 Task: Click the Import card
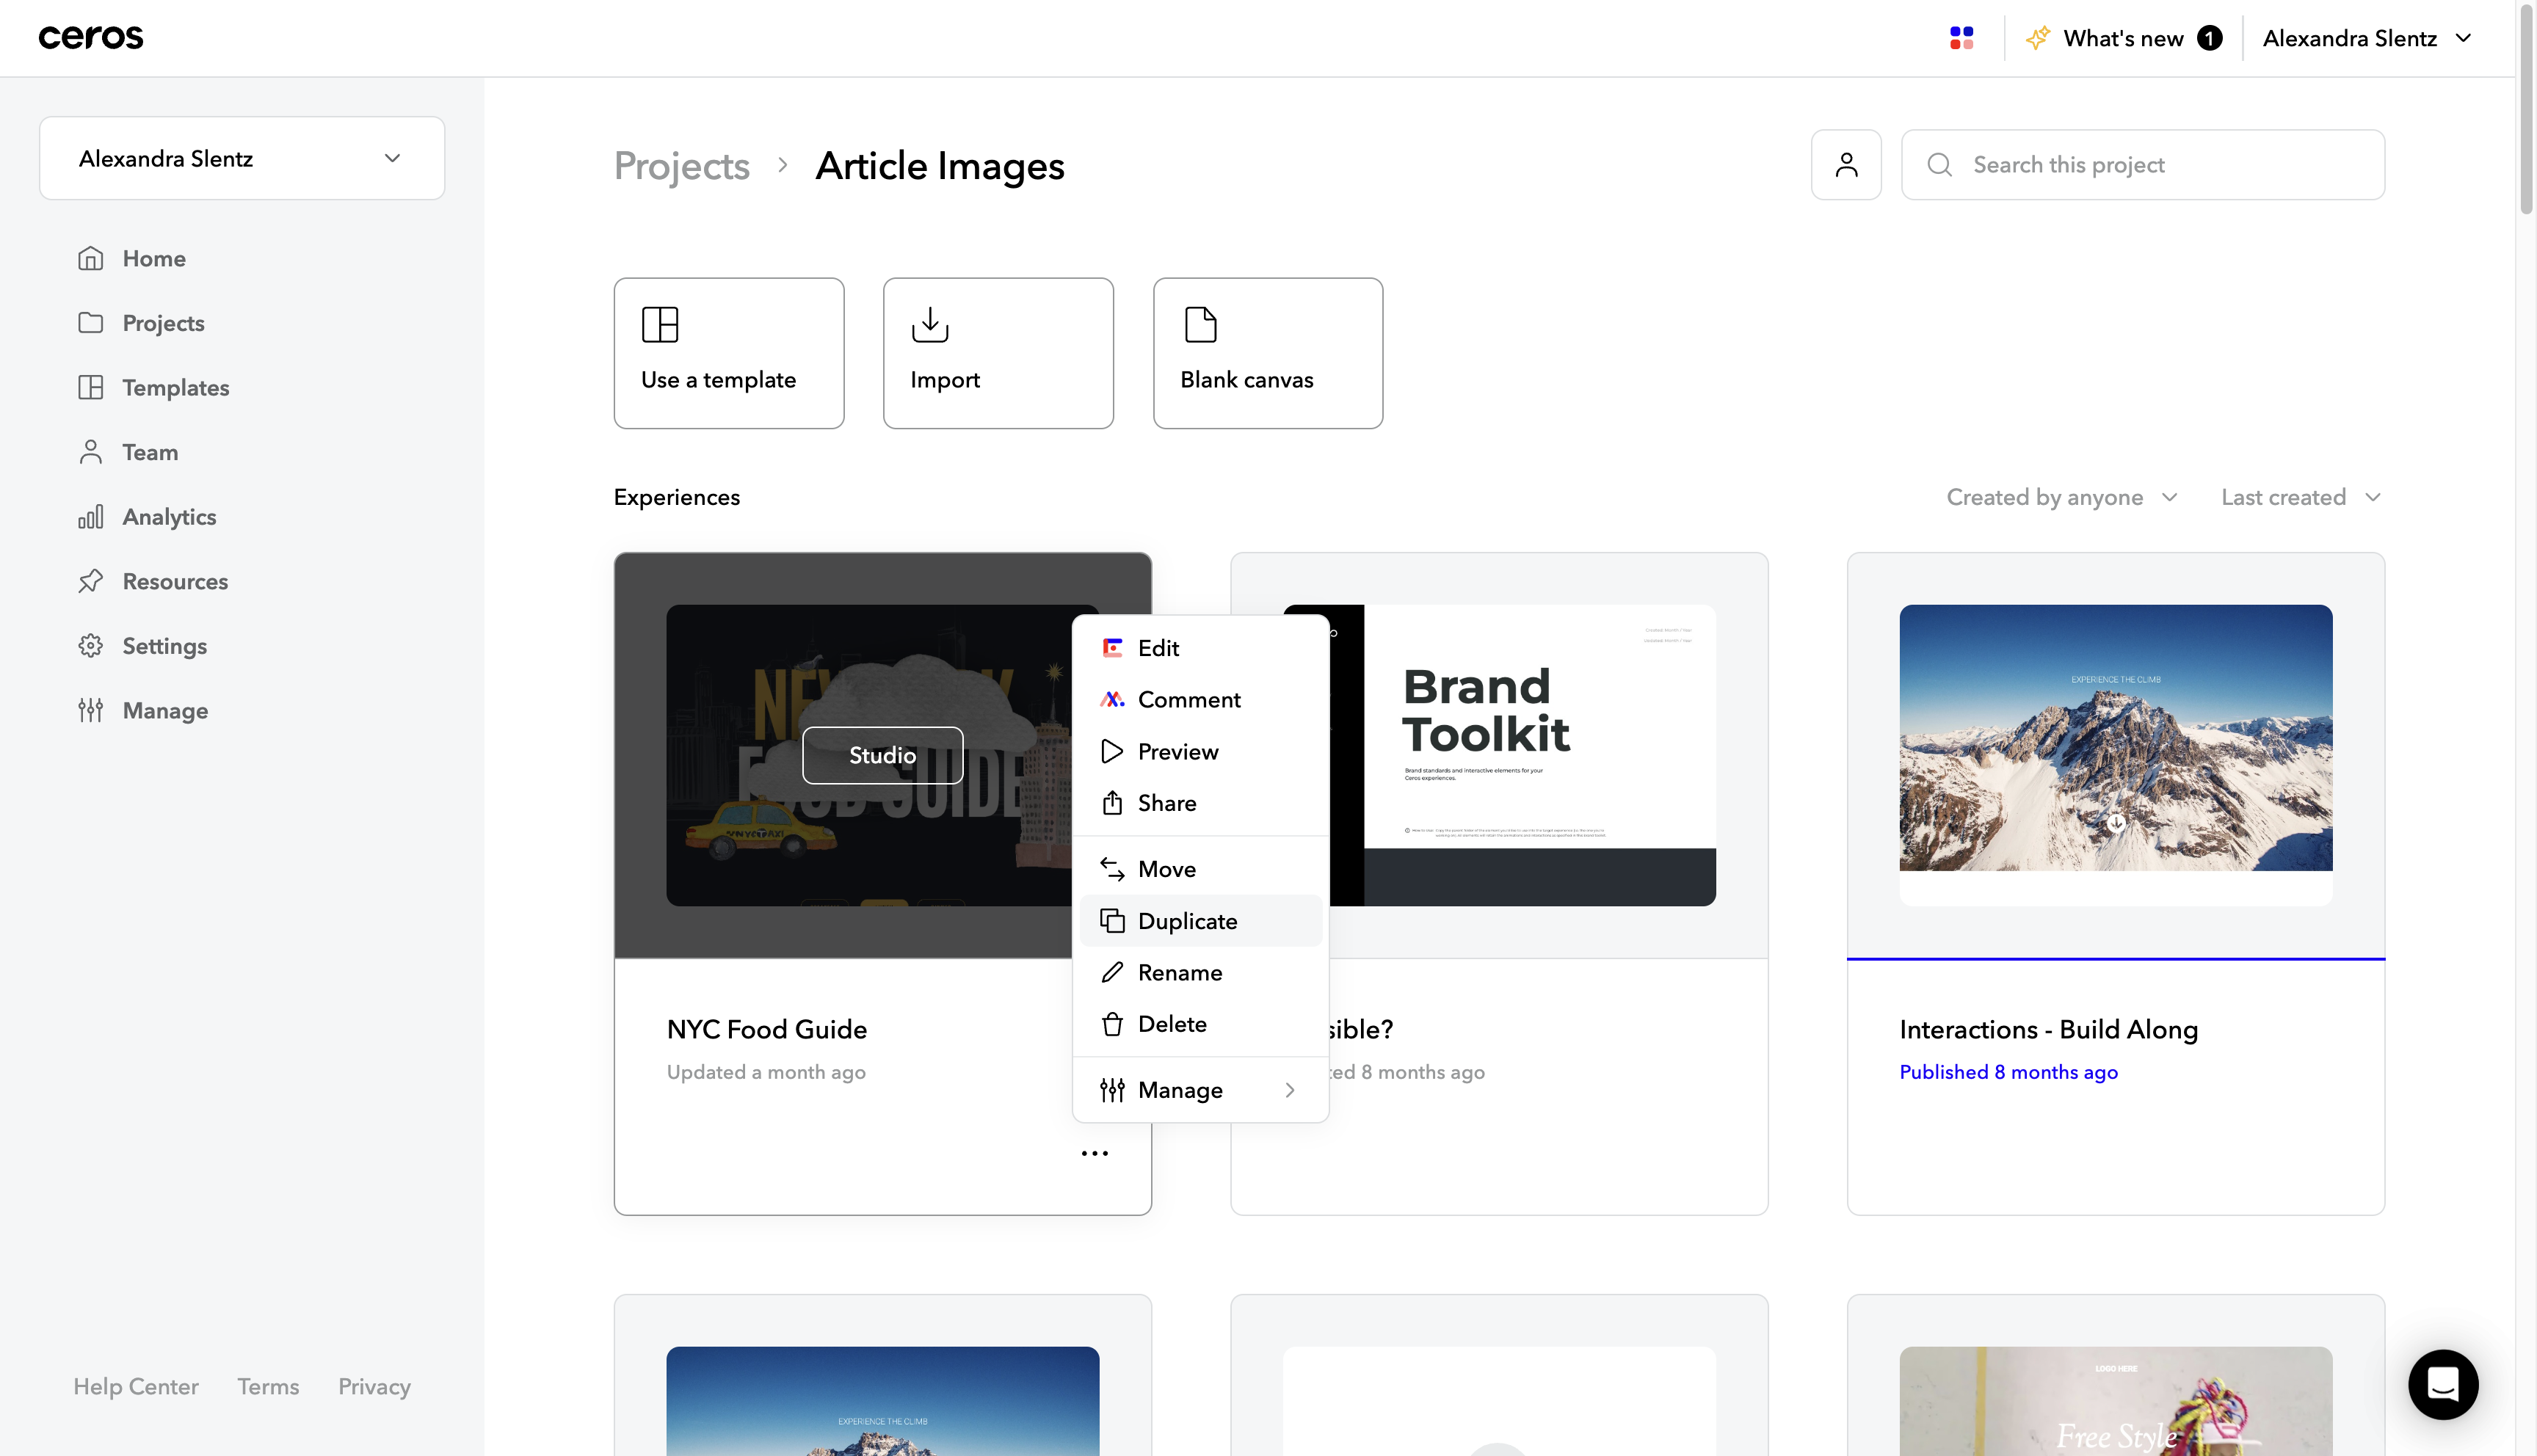click(998, 353)
